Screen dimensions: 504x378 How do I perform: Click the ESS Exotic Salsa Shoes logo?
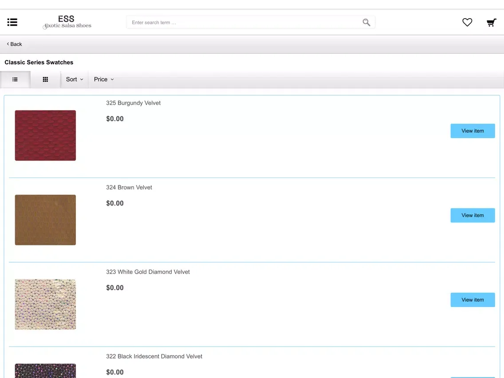67,22
